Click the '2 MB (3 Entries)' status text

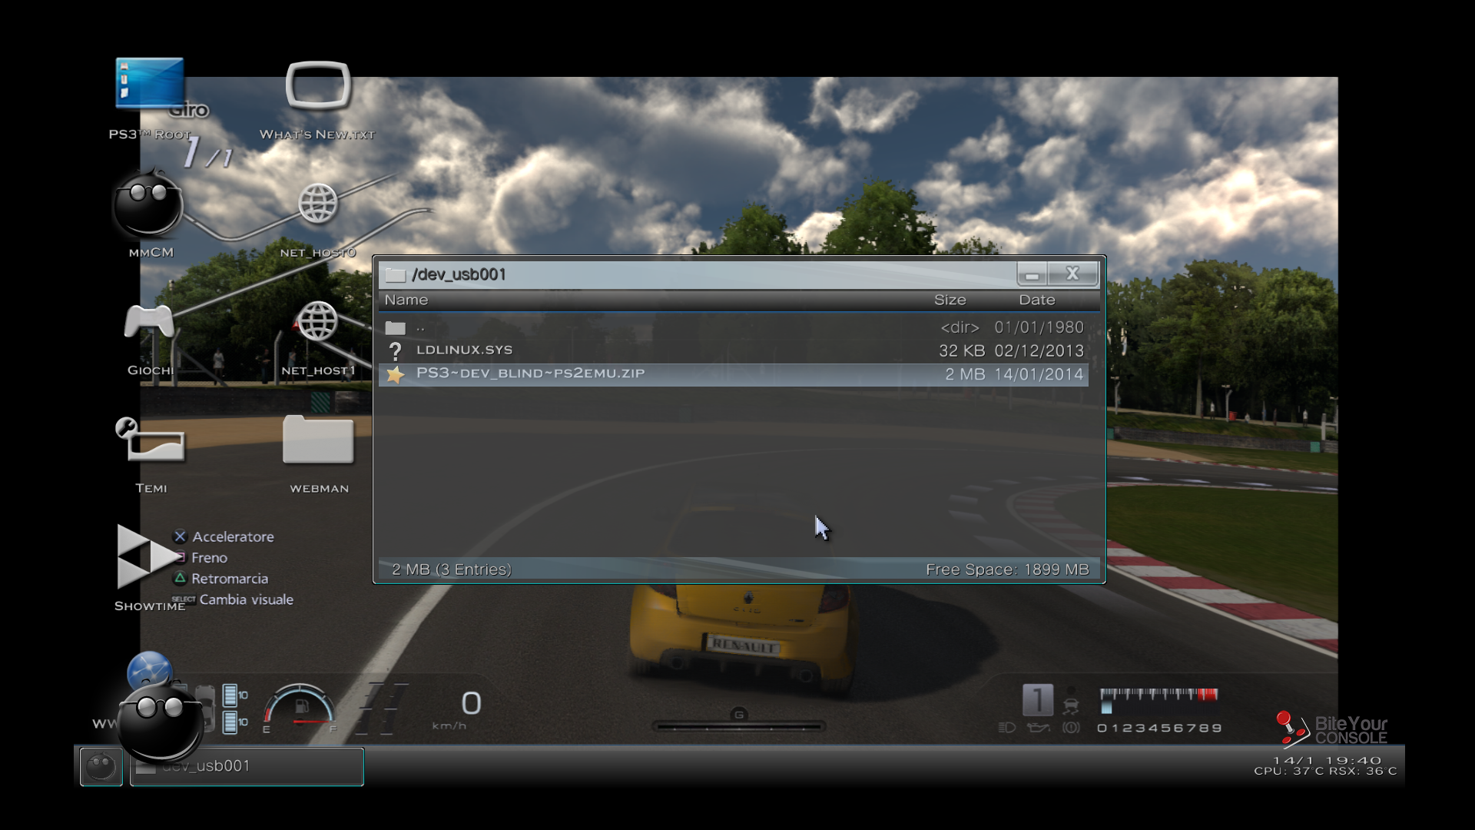(452, 569)
